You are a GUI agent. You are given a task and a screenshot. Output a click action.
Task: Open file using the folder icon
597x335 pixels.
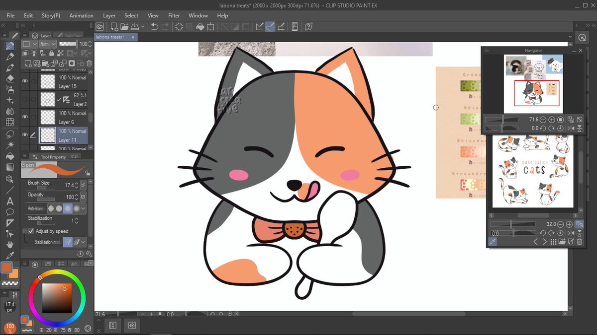[124, 26]
